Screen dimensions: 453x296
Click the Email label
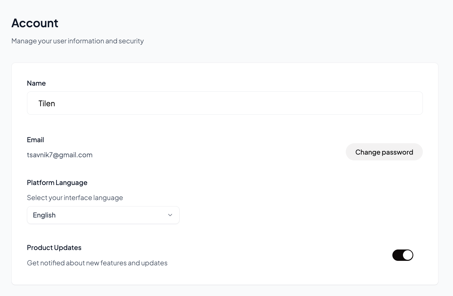(35, 140)
